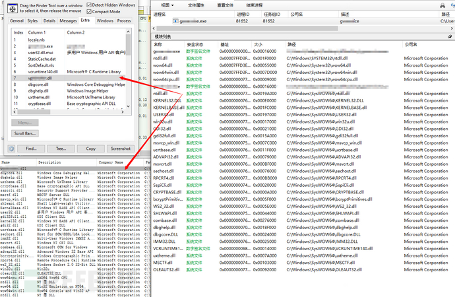Select the Process tab
The height and width of the screenshot is (297, 455).
pyautogui.click(x=123, y=20)
